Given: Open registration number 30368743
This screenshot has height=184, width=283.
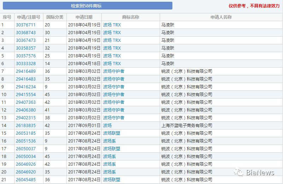Looking at the screenshot, I should [x=26, y=32].
